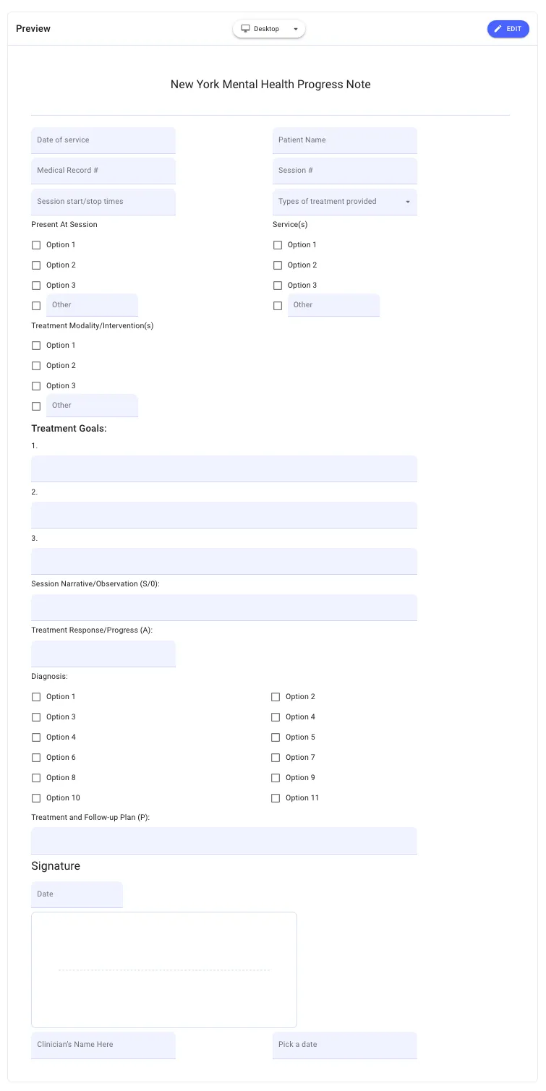Click the Date of service input field
The height and width of the screenshot is (1091, 546).
(x=103, y=140)
